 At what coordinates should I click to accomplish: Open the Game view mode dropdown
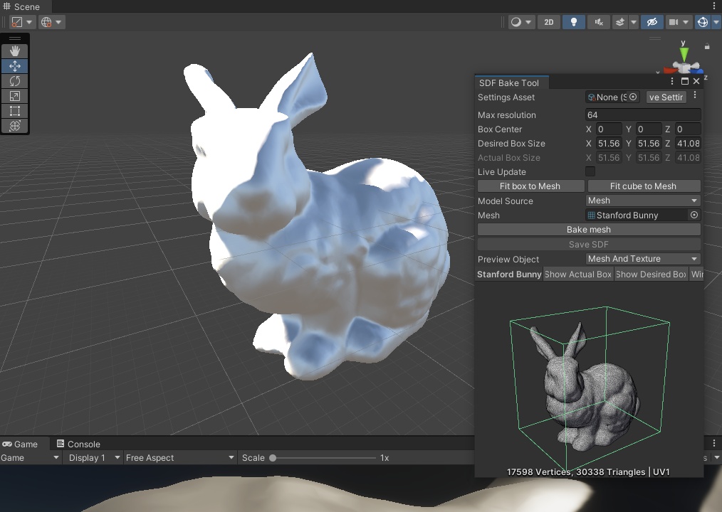point(31,458)
